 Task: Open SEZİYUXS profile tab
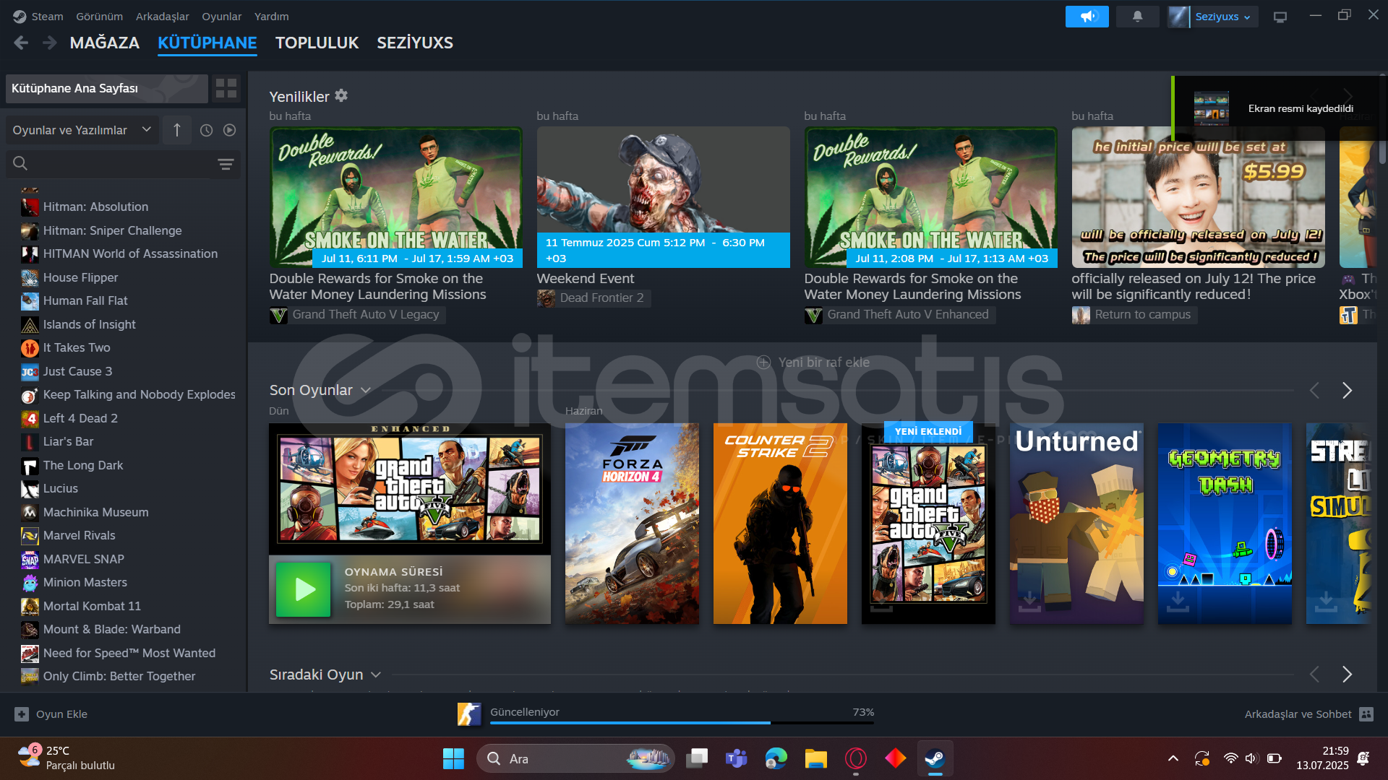(415, 43)
